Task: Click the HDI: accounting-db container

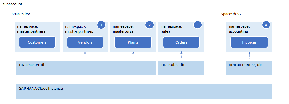Action: (x=249, y=68)
